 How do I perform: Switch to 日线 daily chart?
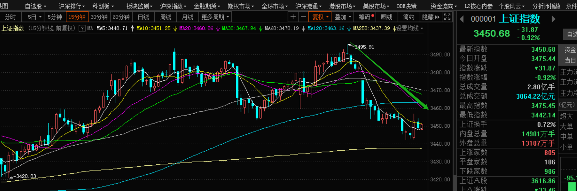pyautogui.click(x=143, y=17)
